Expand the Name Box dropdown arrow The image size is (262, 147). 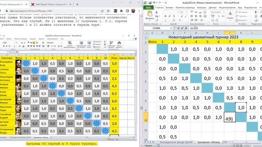171,28
